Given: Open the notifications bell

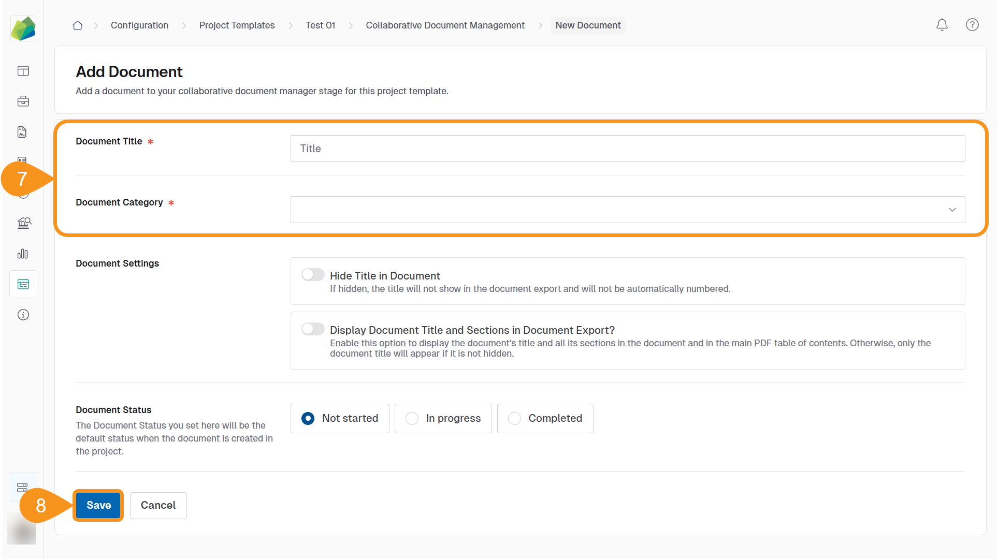Looking at the screenshot, I should click(x=942, y=25).
